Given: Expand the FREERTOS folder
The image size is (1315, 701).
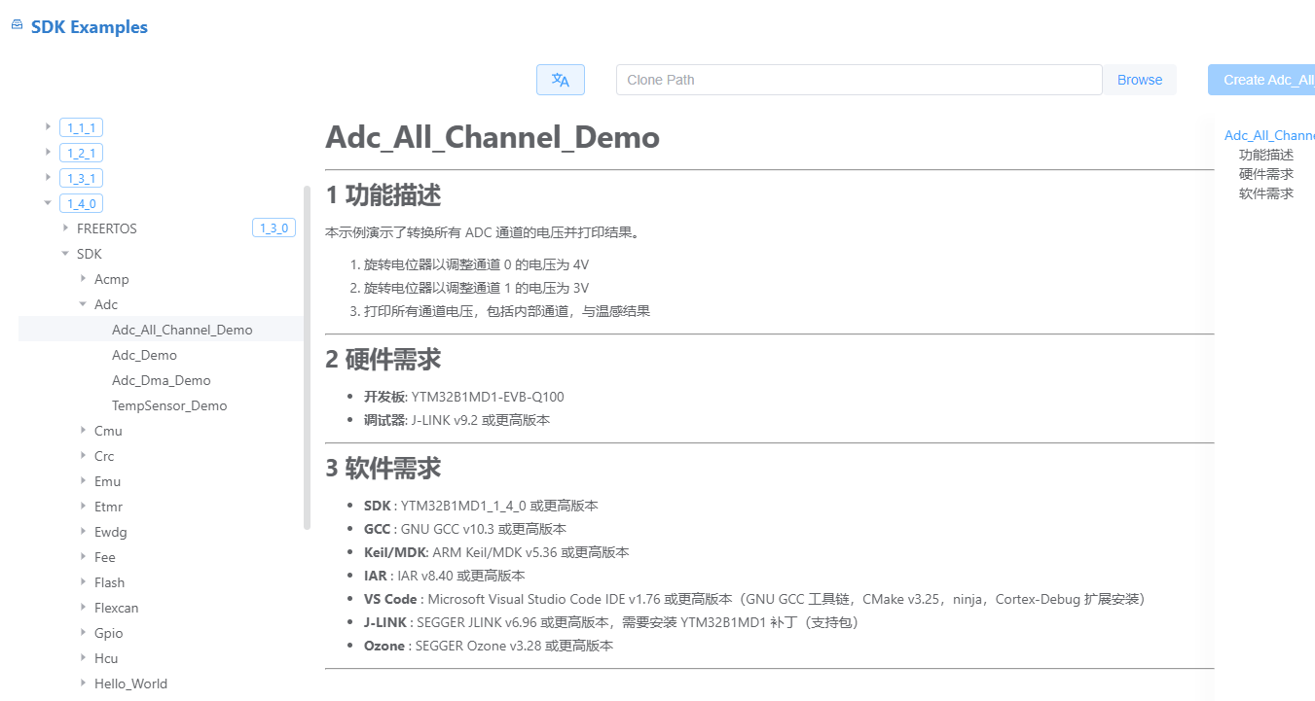Looking at the screenshot, I should 65,228.
